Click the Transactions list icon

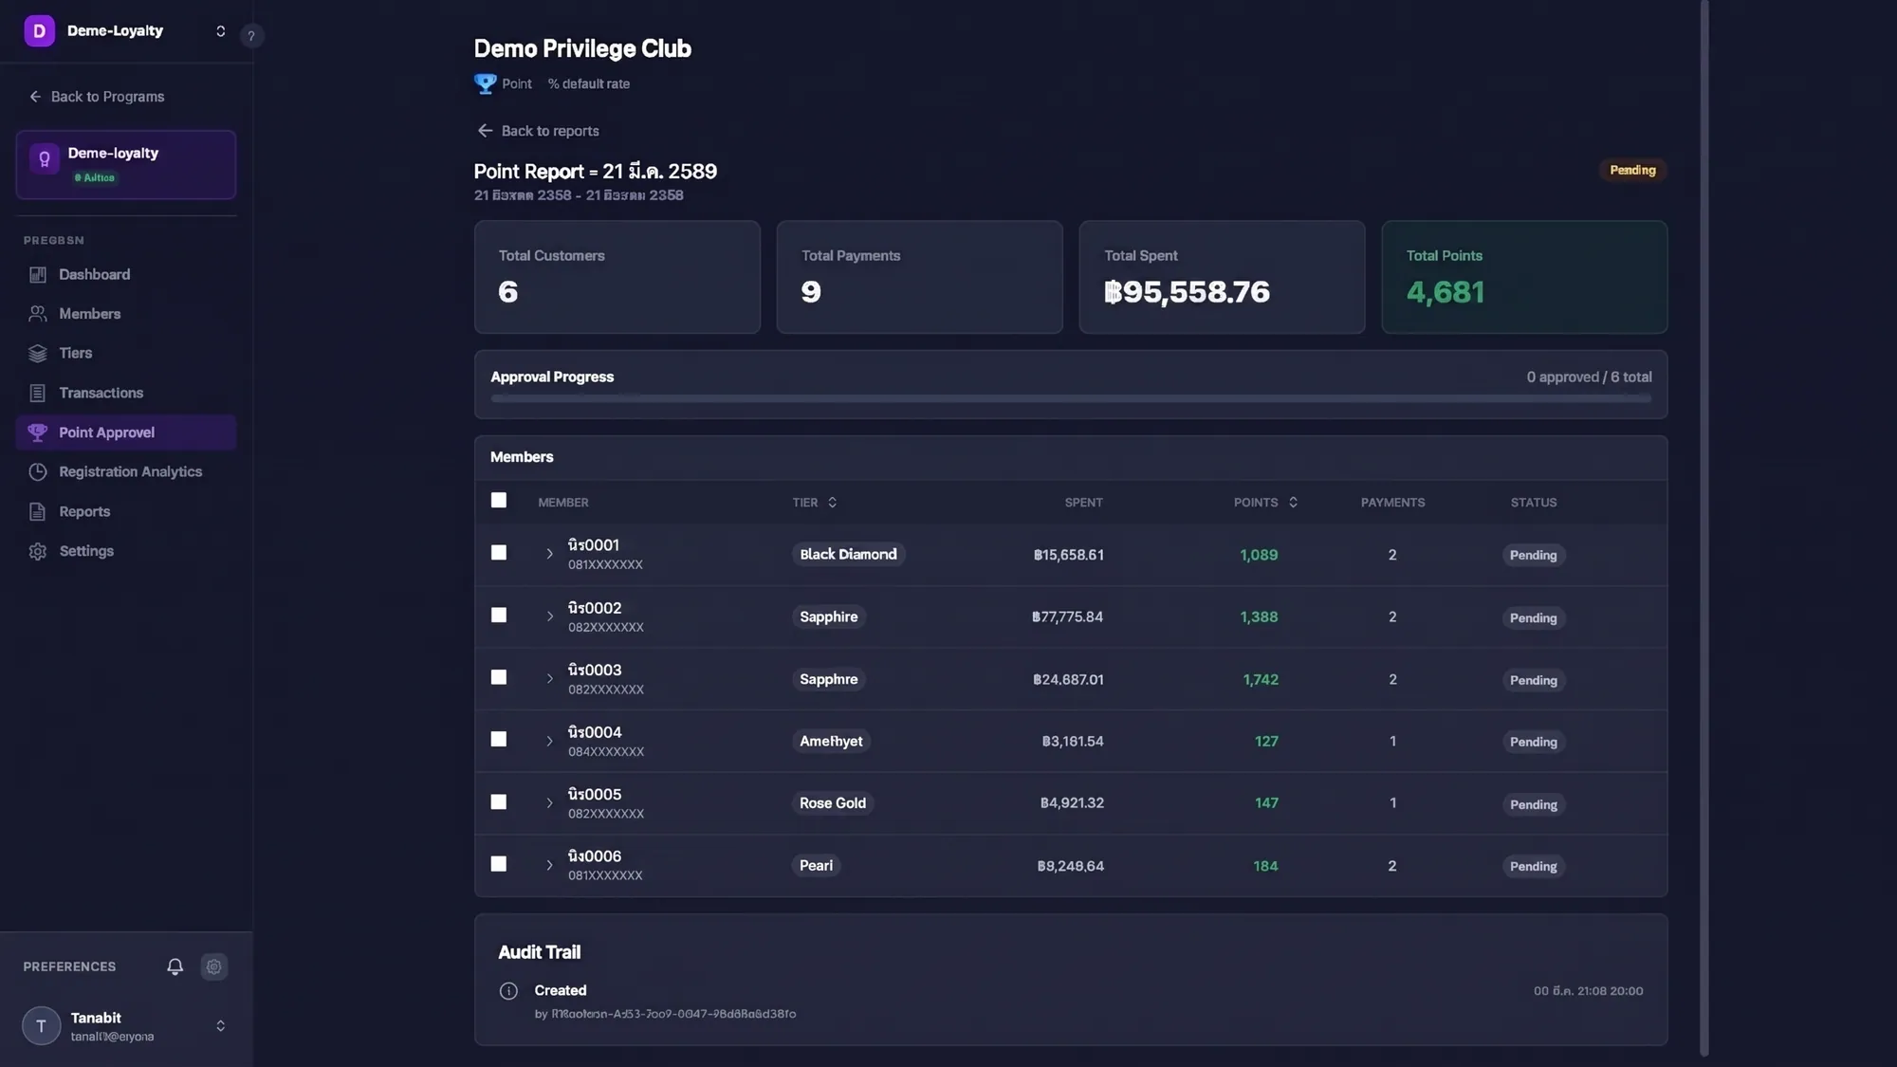(x=38, y=393)
